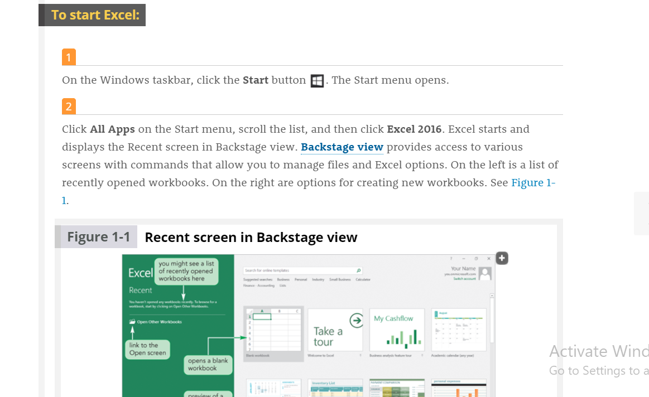Select the personal expenses template thumbnail
649x397 pixels.
(459, 388)
